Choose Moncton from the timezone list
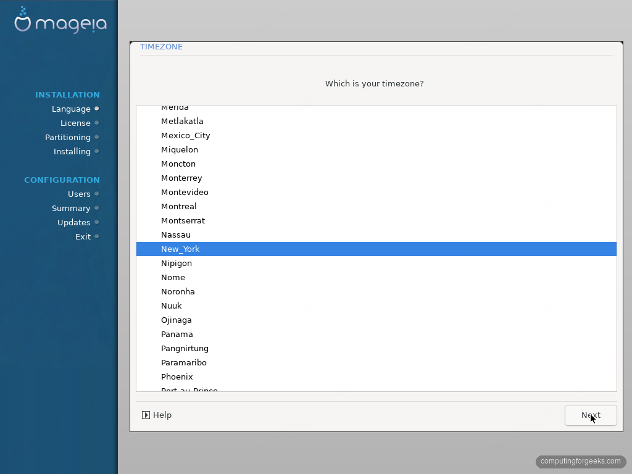The image size is (632, 474). (376, 164)
